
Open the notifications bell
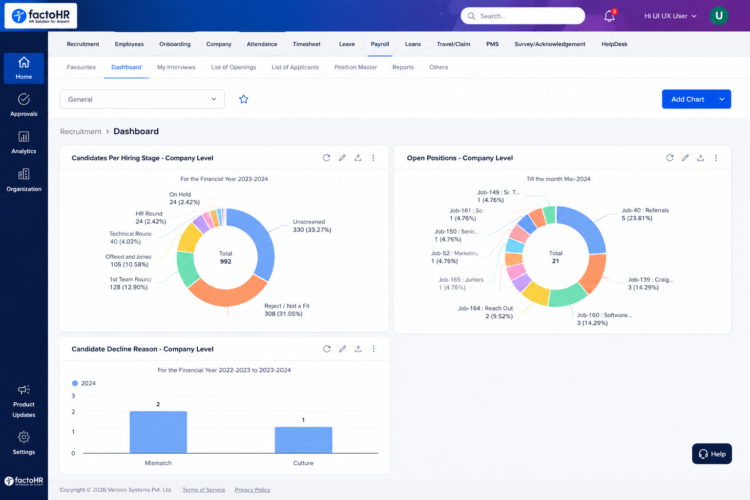coord(609,16)
